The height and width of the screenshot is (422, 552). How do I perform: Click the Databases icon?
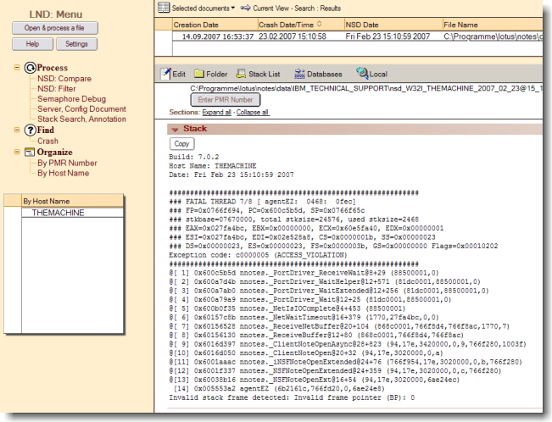click(299, 74)
